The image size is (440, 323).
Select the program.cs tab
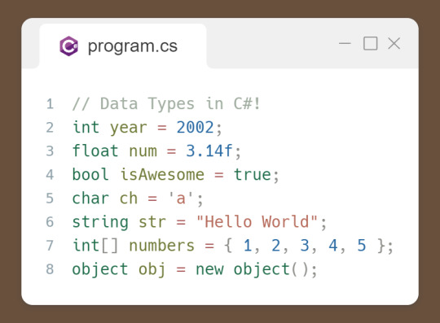click(123, 46)
